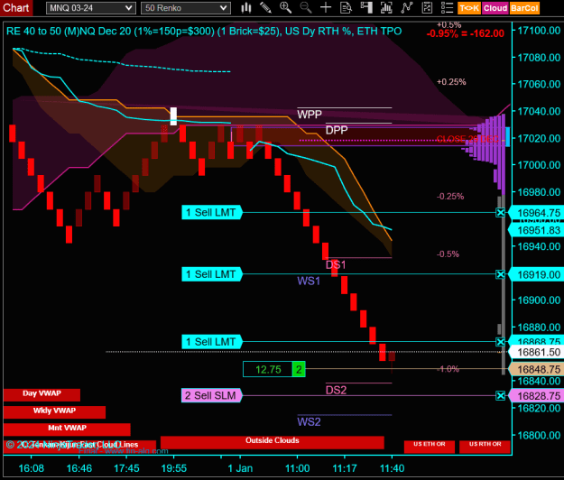
Task: Cancel the 2 Sell SLM order at 16828.75
Action: pos(500,396)
